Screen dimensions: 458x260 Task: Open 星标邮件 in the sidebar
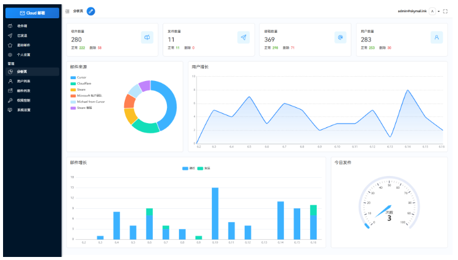point(32,45)
